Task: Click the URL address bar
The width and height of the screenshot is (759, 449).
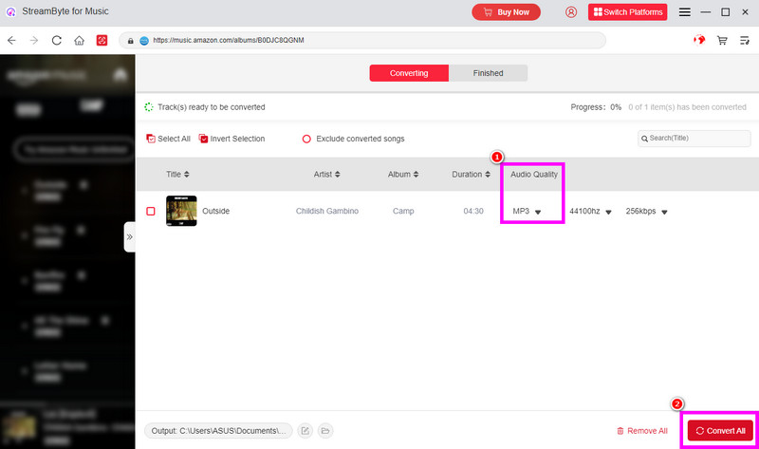Action: (362, 40)
